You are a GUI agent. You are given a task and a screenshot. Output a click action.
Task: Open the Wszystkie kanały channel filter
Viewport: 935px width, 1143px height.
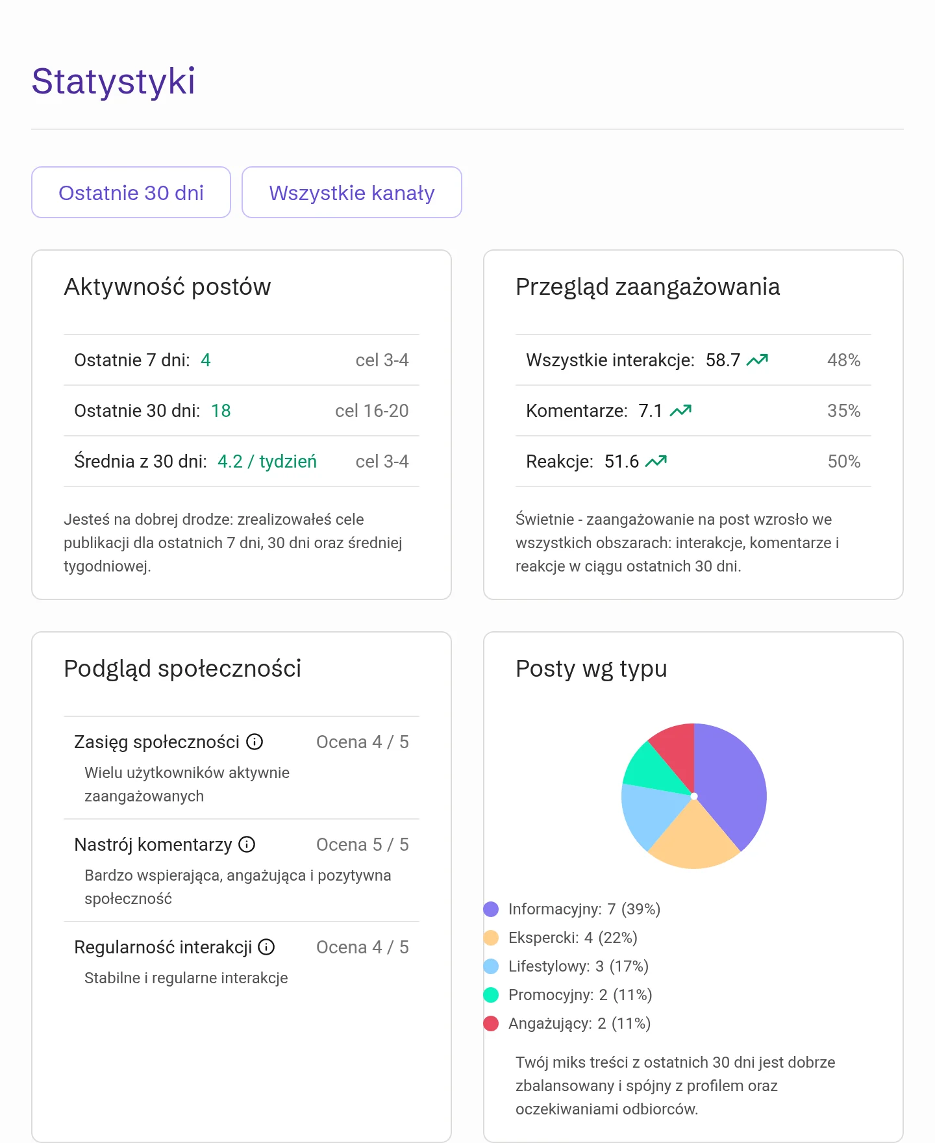pos(352,192)
